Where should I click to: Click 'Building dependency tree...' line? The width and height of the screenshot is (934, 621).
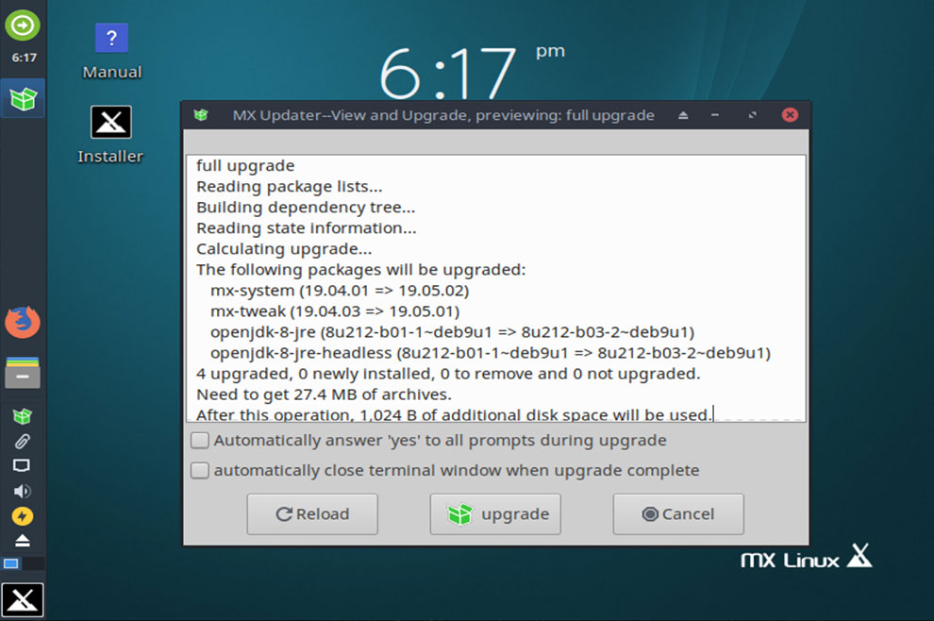[306, 208]
